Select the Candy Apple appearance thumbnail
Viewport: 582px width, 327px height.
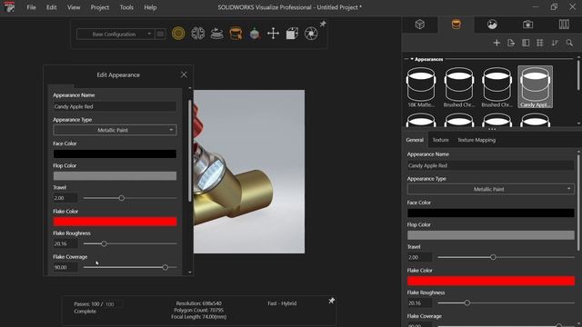tap(535, 87)
